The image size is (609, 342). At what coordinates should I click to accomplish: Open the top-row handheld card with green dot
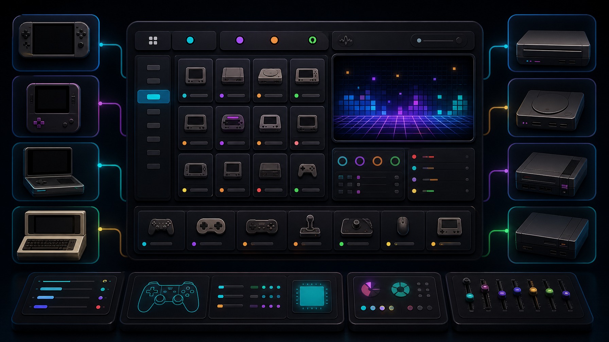coord(307,80)
